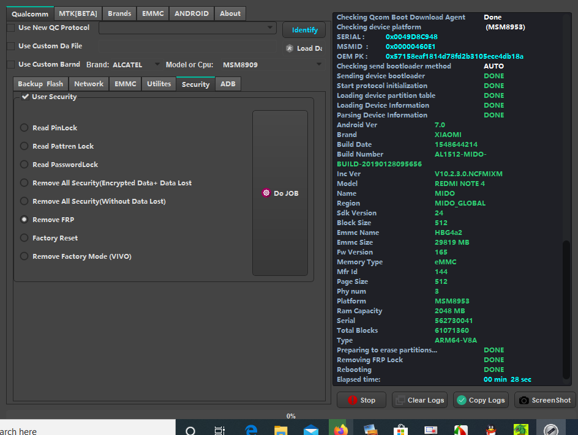578x435 pixels.
Task: Open the red-green umbrella app in taskbar
Action: click(x=461, y=430)
